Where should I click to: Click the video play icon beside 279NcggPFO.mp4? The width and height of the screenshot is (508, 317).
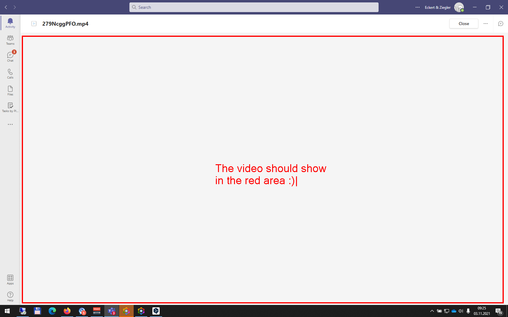click(34, 24)
